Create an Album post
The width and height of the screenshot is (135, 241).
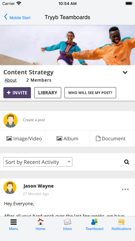[67, 139]
